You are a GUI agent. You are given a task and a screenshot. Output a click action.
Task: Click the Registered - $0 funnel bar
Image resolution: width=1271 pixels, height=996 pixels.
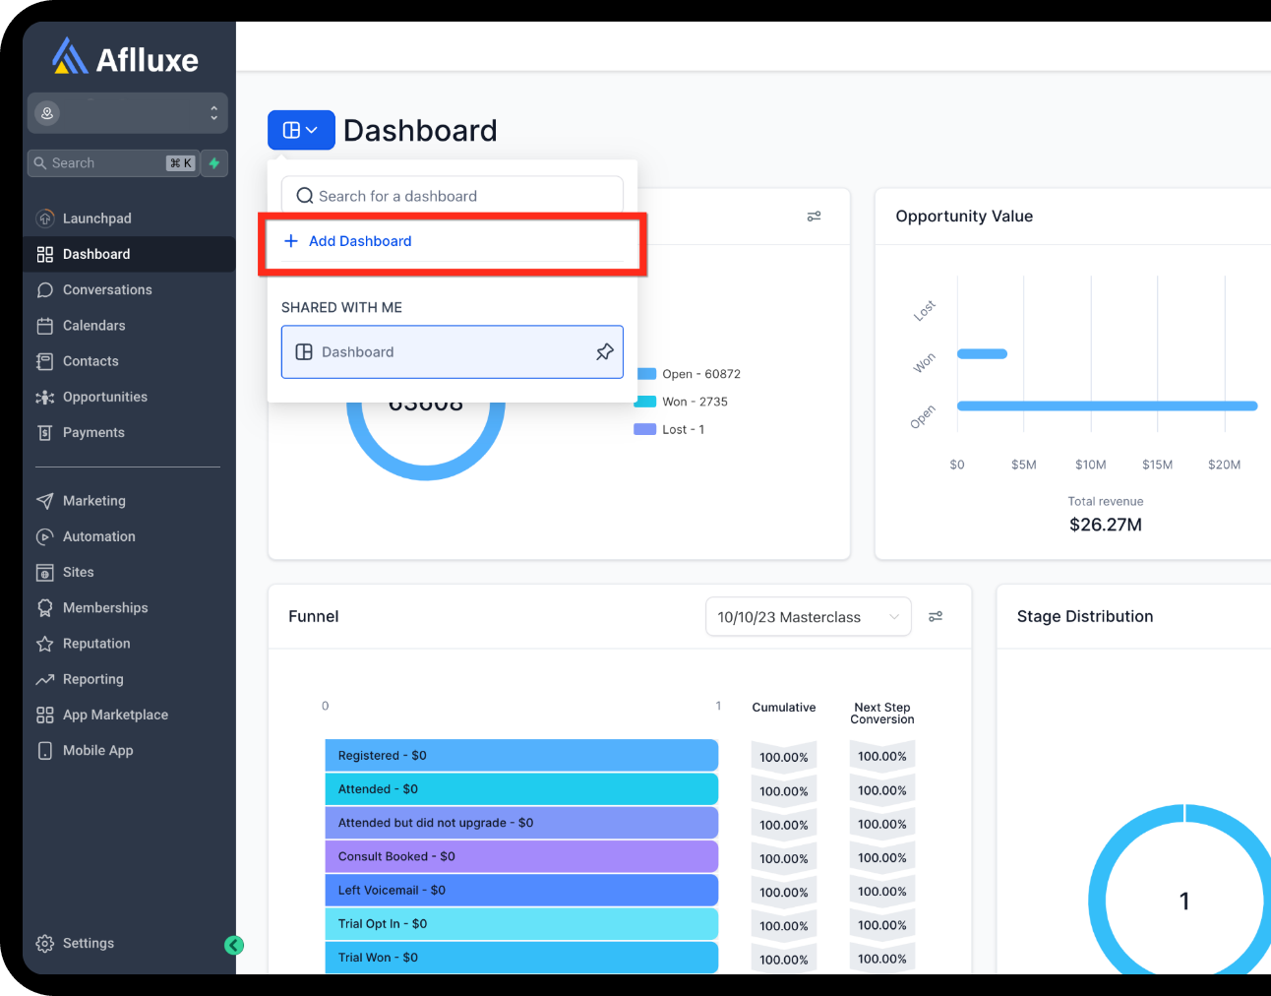point(521,756)
